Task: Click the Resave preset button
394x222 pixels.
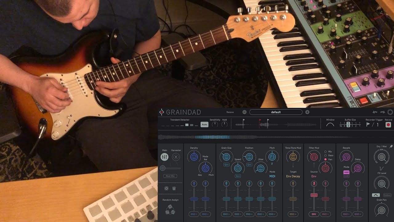Action: [x=230, y=112]
